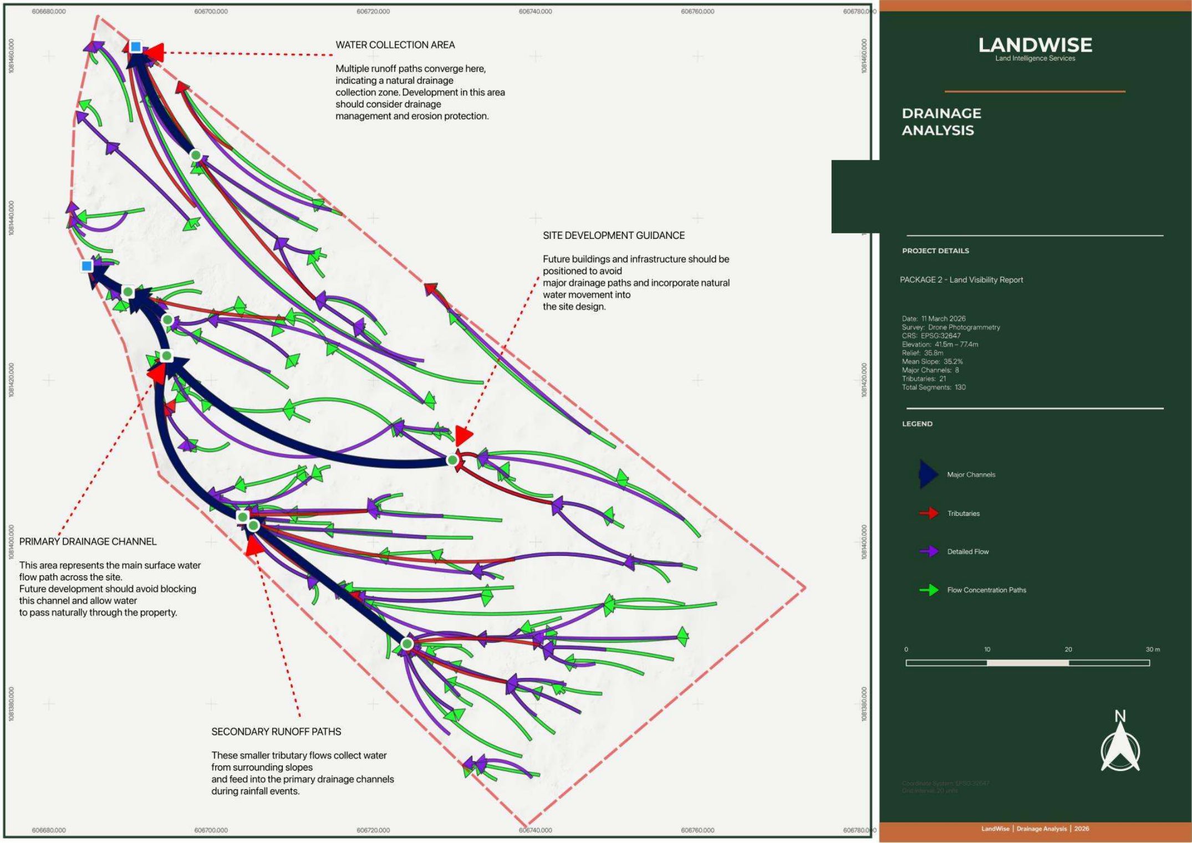Click the SITE DEVELOPMENT GUIDANCE heading
1192x843 pixels.
614,236
